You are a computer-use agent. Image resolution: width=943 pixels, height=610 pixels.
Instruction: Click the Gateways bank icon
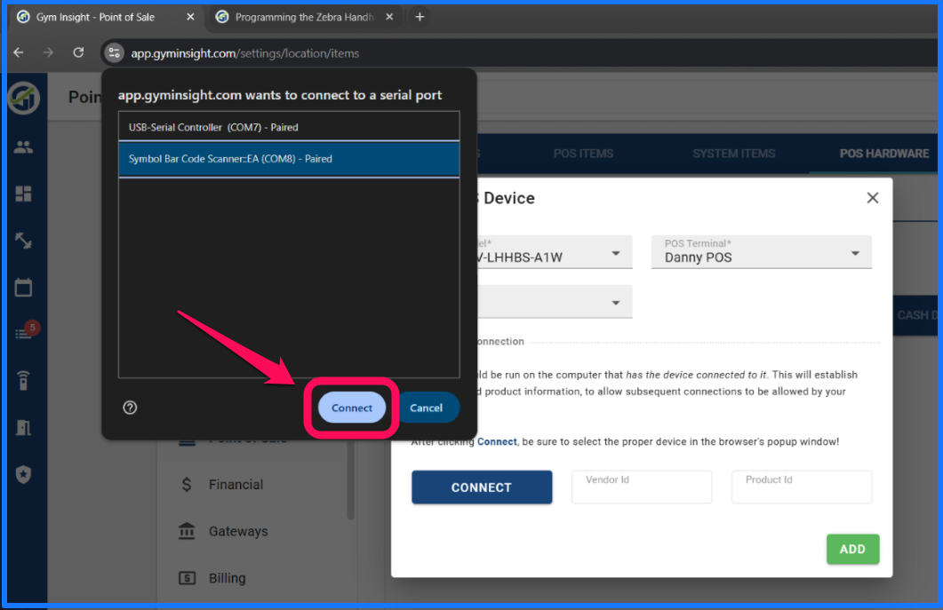point(187,531)
